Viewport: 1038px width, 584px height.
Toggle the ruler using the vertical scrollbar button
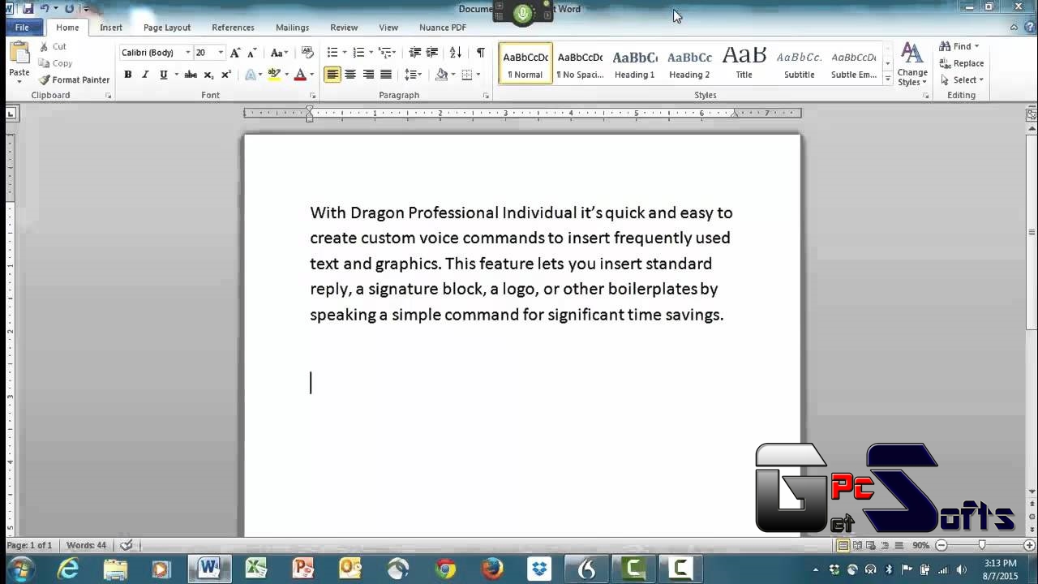click(x=1031, y=115)
